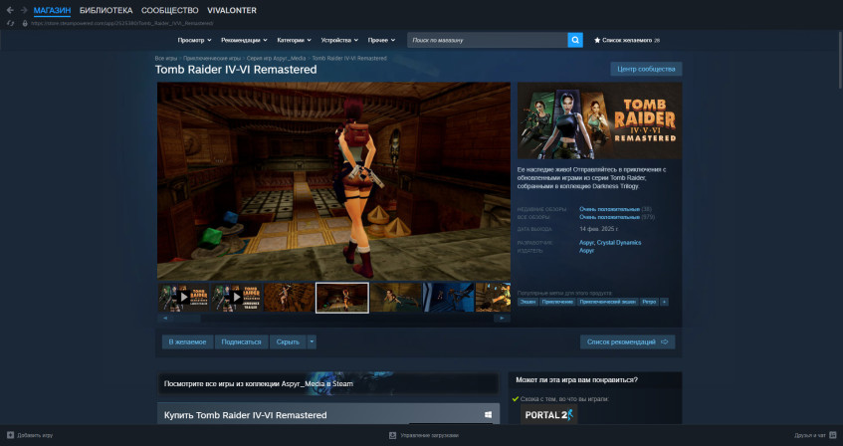Expand the arrow next to Скрыть button

coord(312,341)
